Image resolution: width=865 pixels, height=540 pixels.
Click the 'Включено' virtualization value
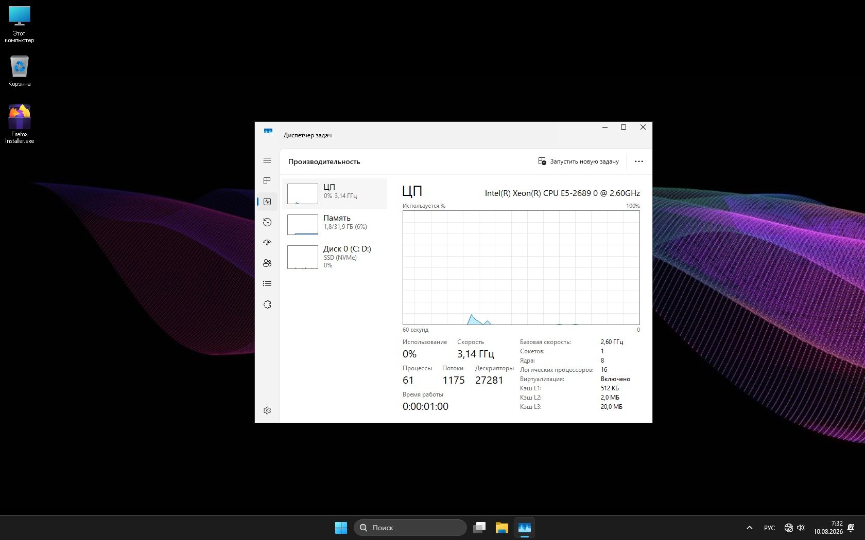click(x=615, y=379)
